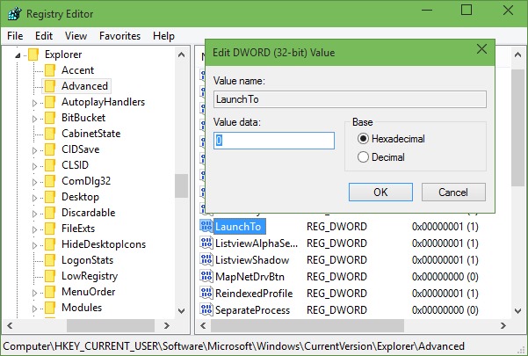The image size is (528, 356).
Task: Select the LaunchTo value name
Action: tap(238, 226)
